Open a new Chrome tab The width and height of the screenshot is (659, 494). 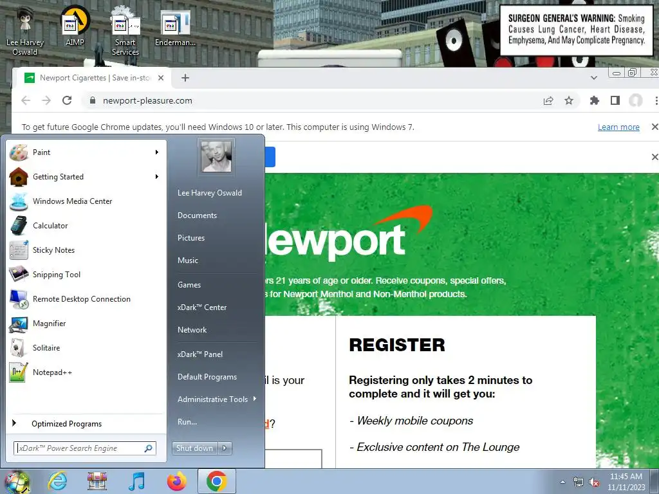tap(185, 78)
